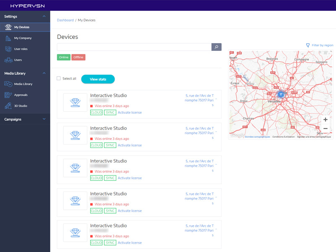Click the Google logo on the map
Image resolution: width=336 pixels, height=252 pixels.
pyautogui.click(x=237, y=135)
